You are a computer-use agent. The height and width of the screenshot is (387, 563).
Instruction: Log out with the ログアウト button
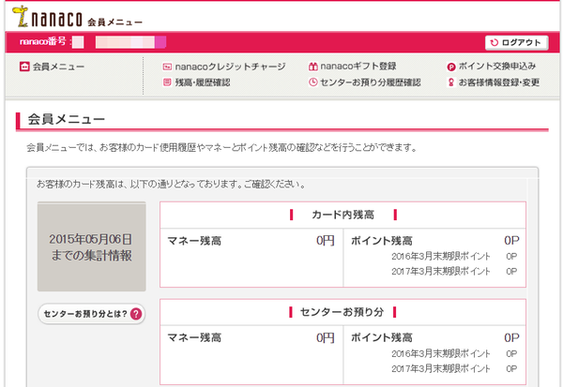click(x=517, y=42)
